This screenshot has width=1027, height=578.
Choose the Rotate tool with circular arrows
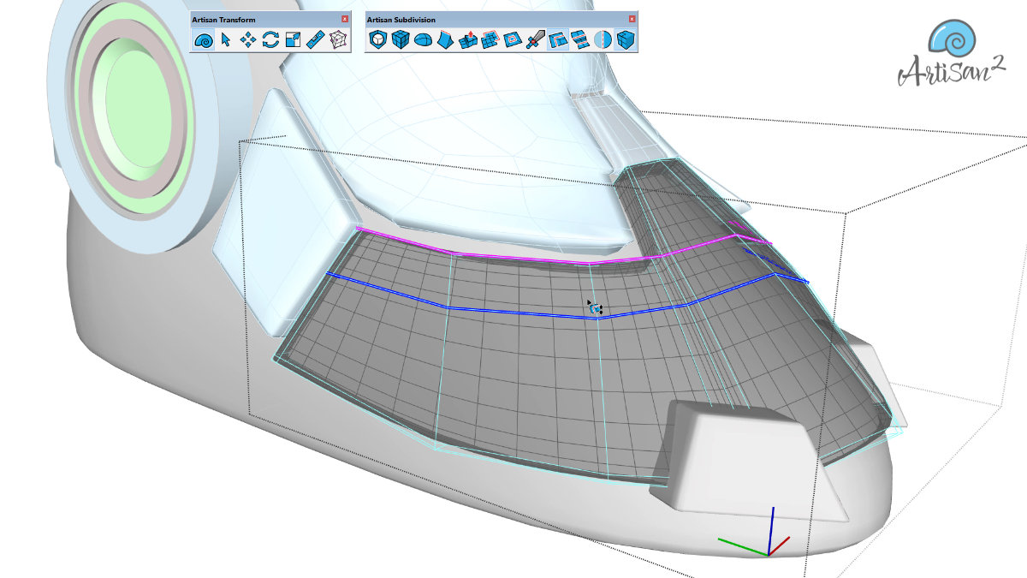point(270,39)
